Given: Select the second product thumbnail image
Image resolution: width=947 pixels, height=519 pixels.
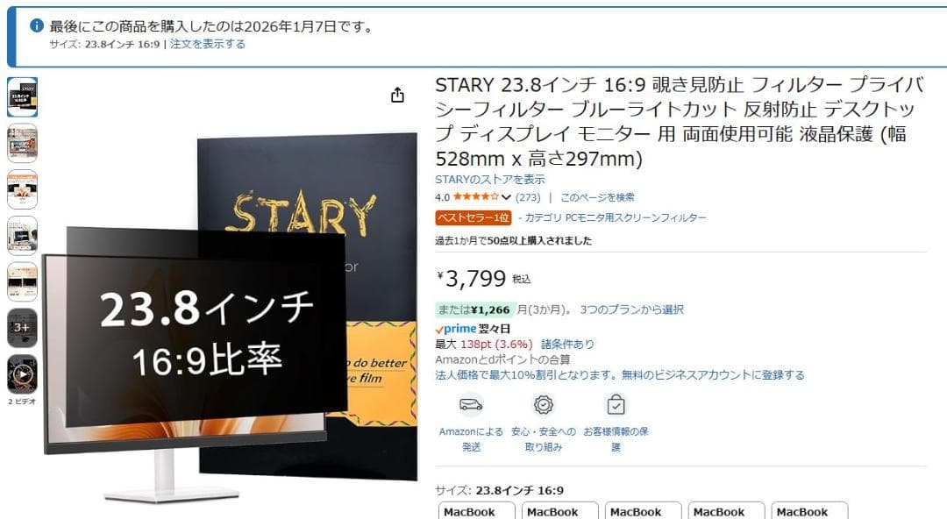Looking at the screenshot, I should click(22, 143).
